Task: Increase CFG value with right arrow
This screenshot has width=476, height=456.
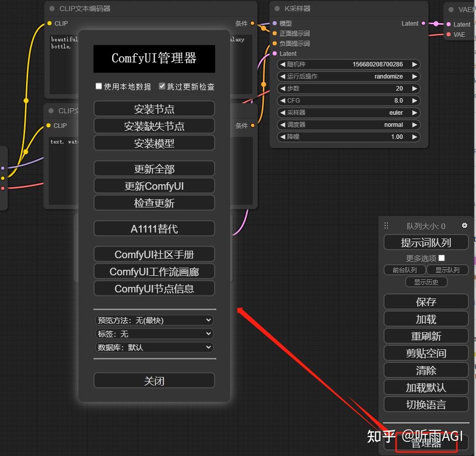Action: click(x=414, y=101)
